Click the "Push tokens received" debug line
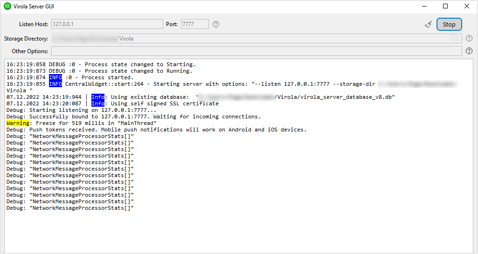Screen dimensions: 478x254 [156, 130]
